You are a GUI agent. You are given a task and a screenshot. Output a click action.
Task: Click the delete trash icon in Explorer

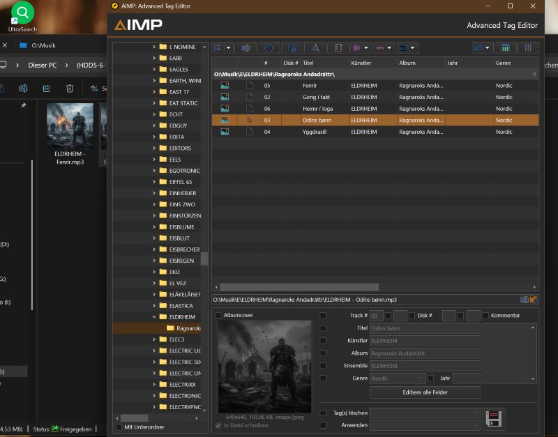[x=70, y=89]
